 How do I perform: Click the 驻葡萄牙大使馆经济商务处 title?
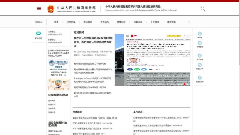coord(133,6)
